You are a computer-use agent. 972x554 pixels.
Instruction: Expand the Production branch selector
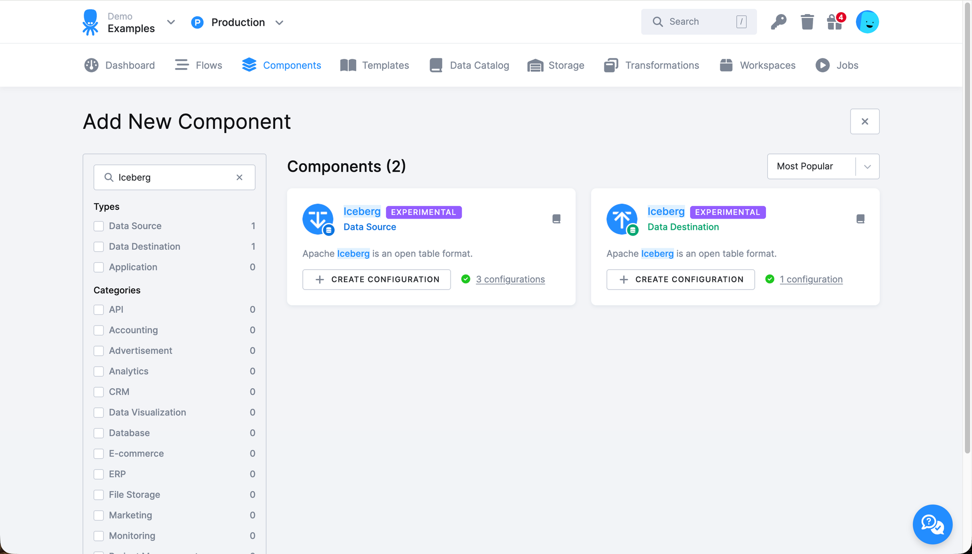point(279,22)
